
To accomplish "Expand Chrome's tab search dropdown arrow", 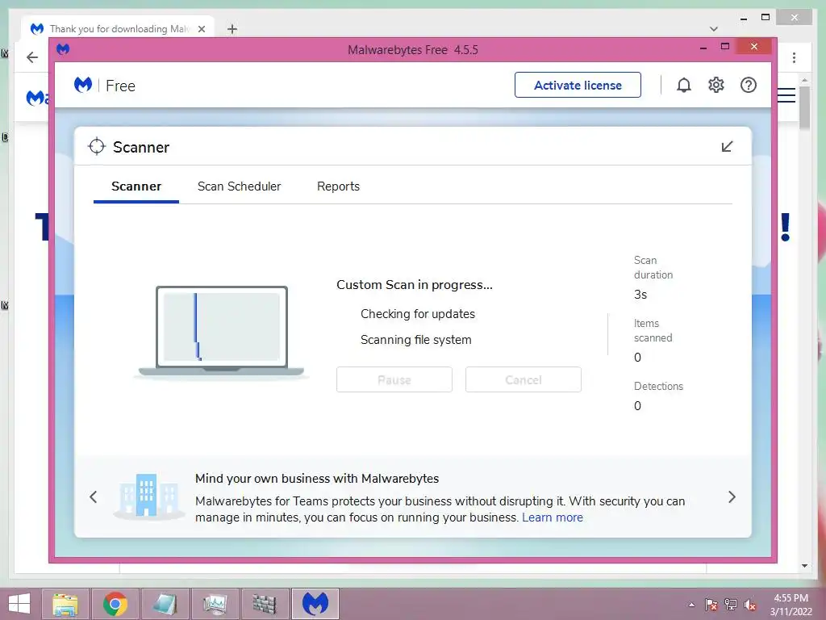I will pos(714,29).
